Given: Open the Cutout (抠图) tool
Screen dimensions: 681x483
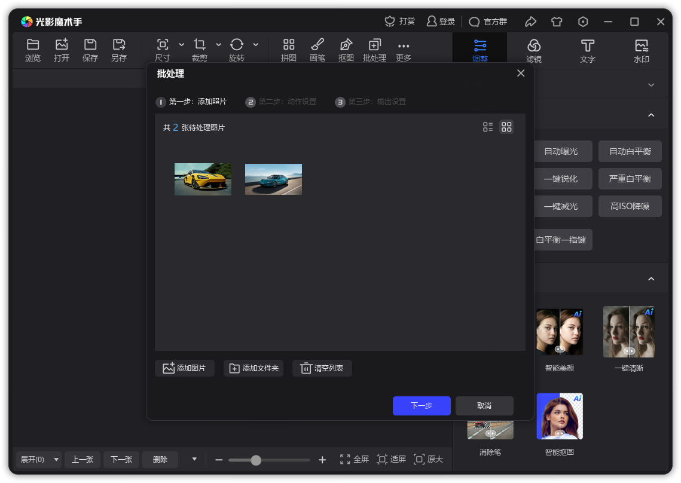Looking at the screenshot, I should (346, 45).
